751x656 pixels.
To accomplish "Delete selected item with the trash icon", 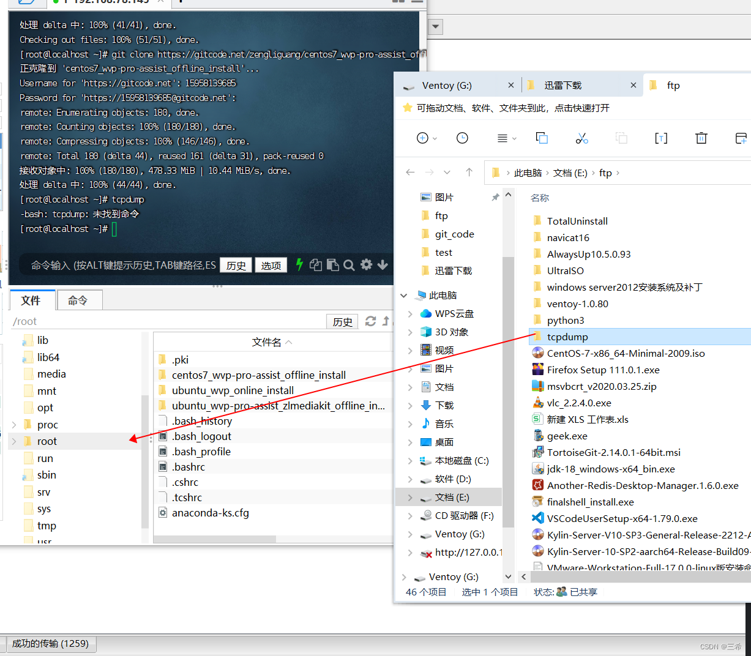I will (701, 138).
